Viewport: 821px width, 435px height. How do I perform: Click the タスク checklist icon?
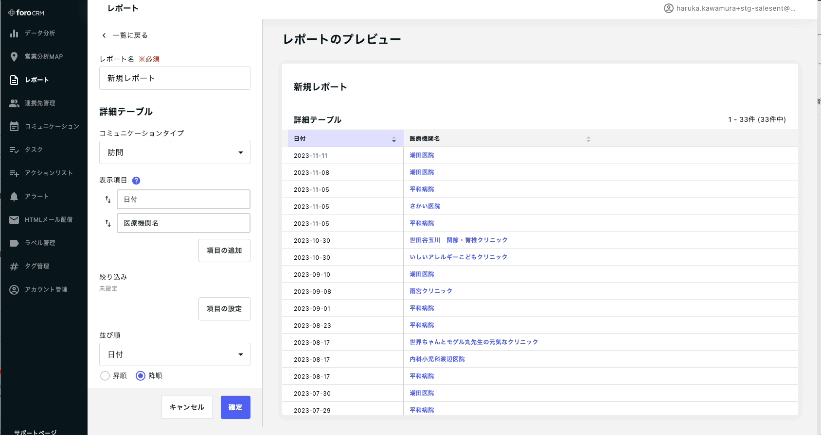[x=14, y=150]
